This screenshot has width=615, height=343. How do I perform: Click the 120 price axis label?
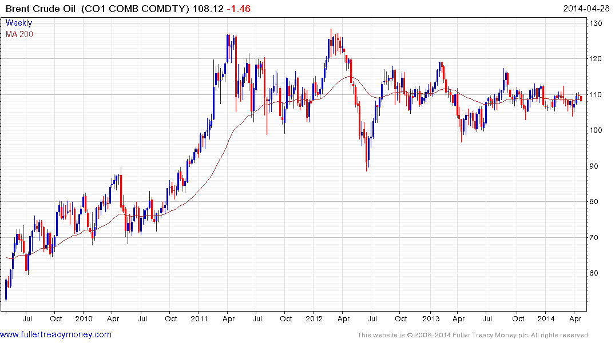pos(596,59)
